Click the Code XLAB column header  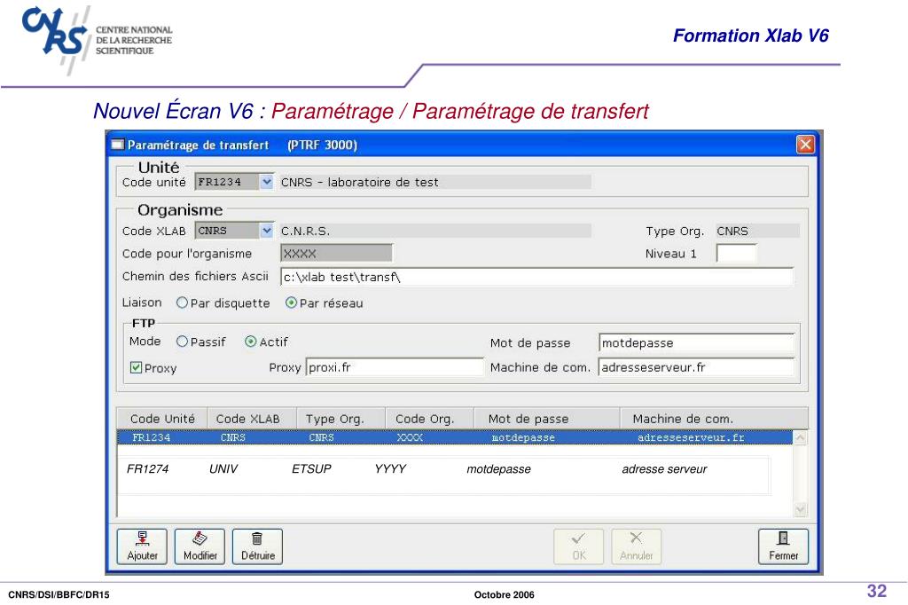[252, 419]
